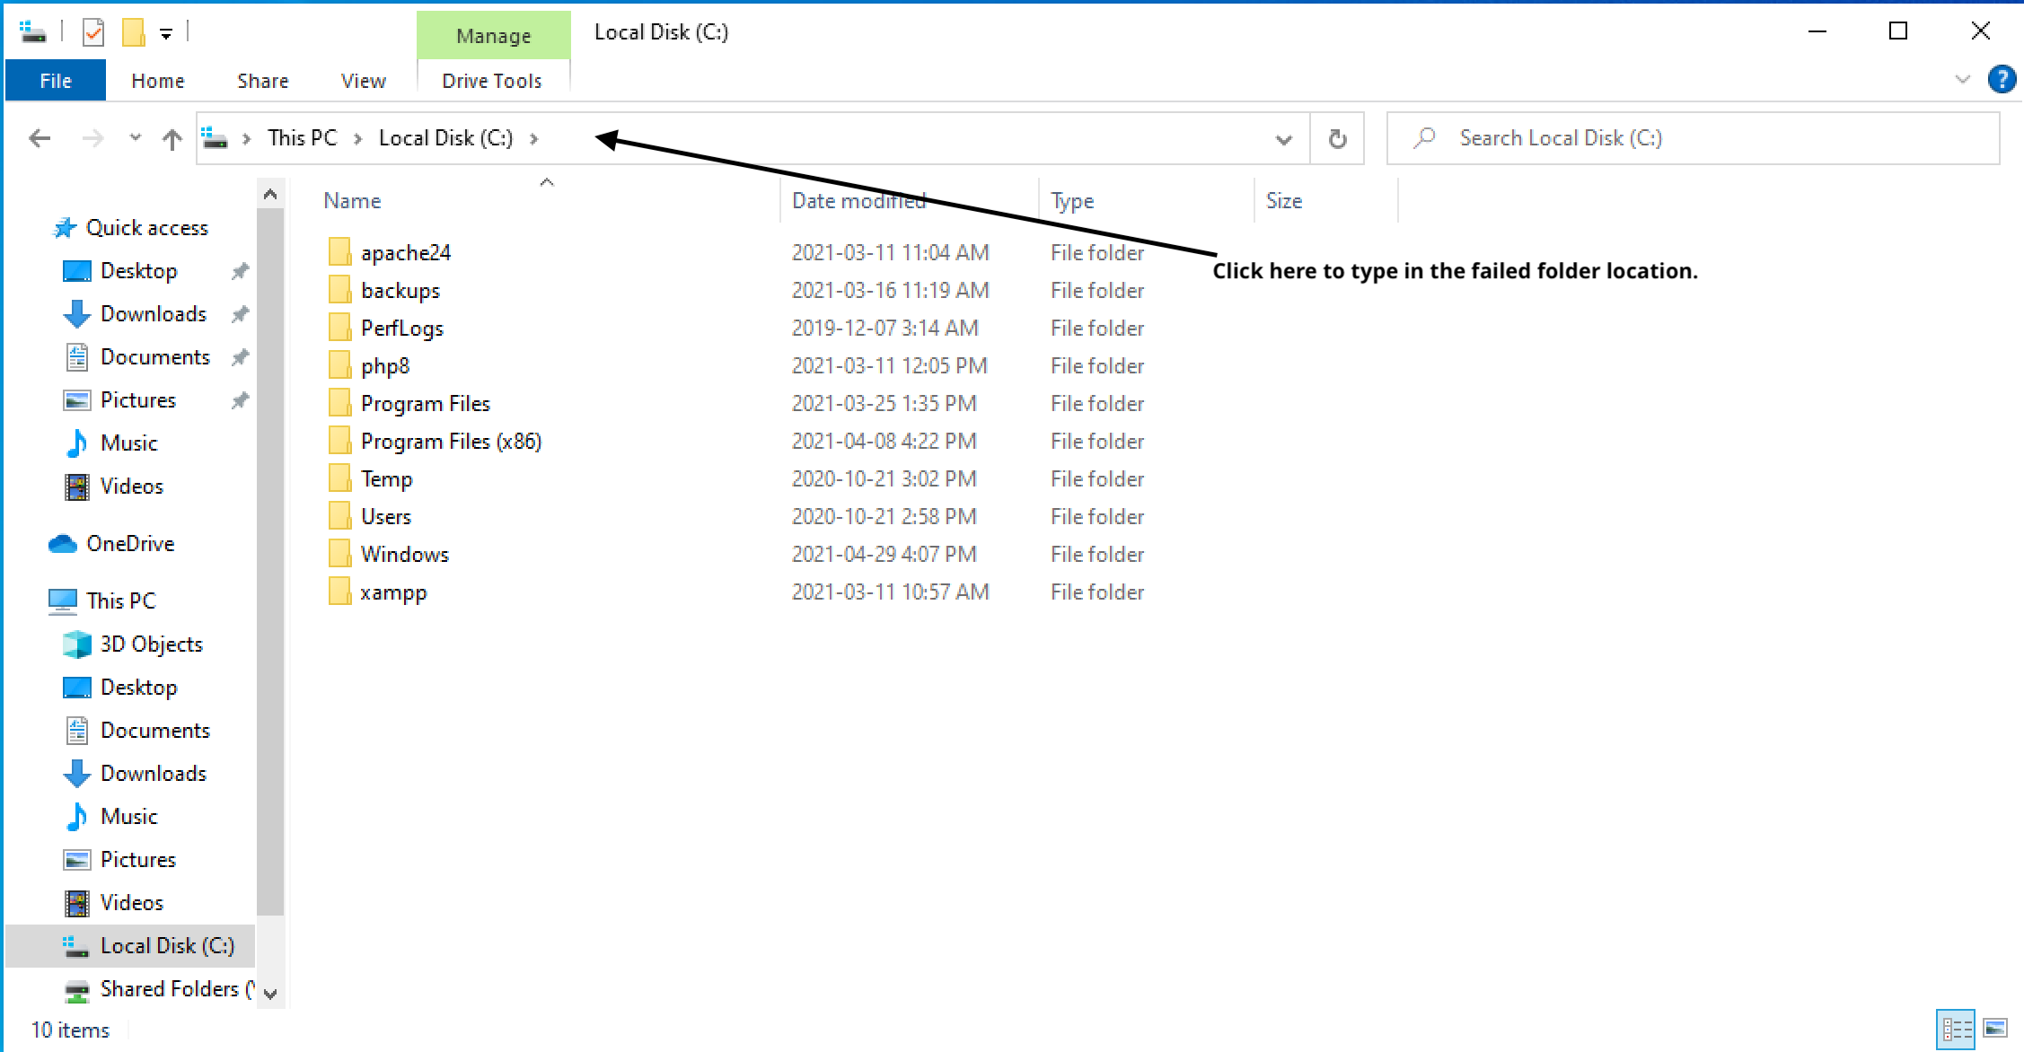
Task: Click navigation pane scroll down arrow
Action: click(x=270, y=993)
